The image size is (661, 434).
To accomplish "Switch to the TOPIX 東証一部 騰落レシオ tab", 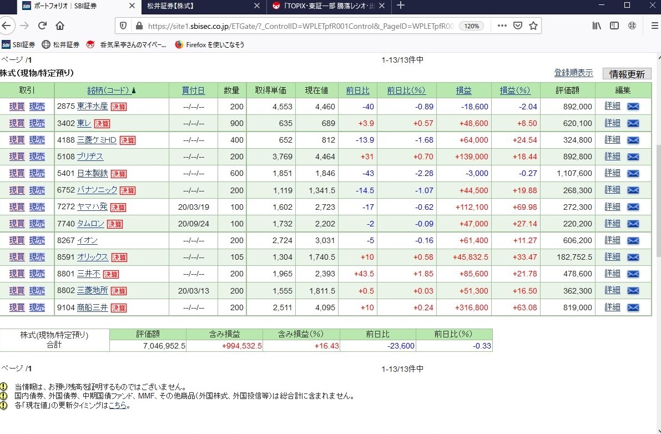I will [x=330, y=6].
